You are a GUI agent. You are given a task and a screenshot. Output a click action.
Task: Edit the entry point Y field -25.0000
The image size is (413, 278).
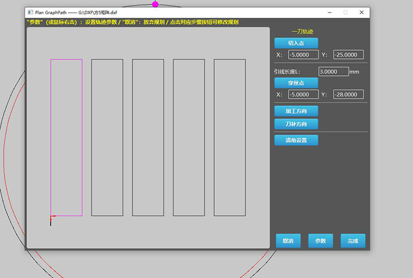tap(349, 54)
